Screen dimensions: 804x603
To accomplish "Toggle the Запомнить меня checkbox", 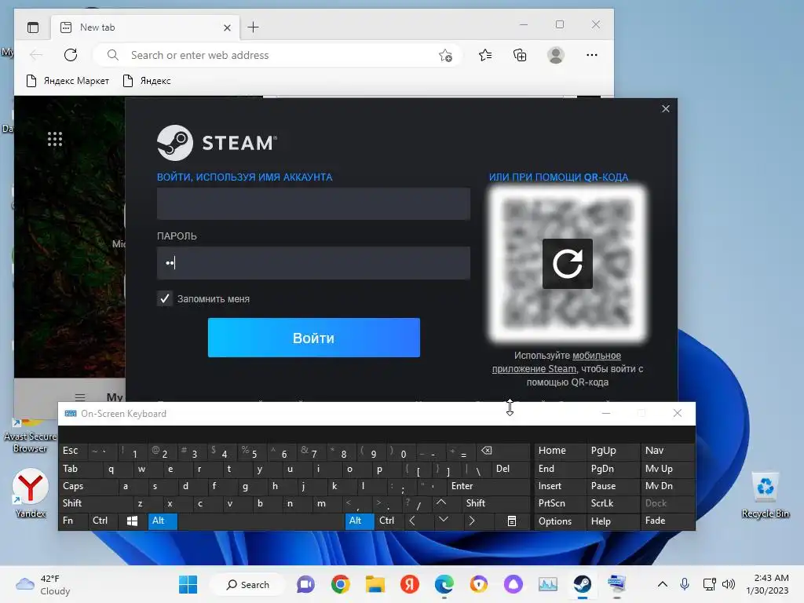I will click(x=165, y=298).
